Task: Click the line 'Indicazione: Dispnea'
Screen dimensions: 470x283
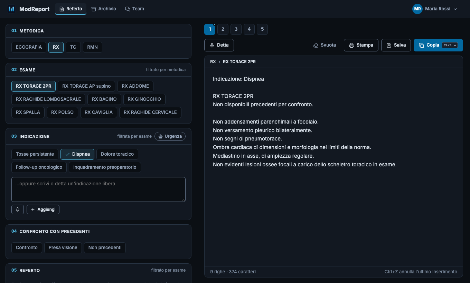Action: click(238, 79)
